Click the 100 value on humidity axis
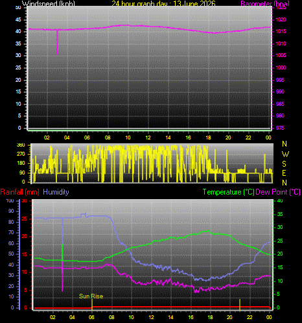This screenshot has width=302, height=323. [x=10, y=200]
